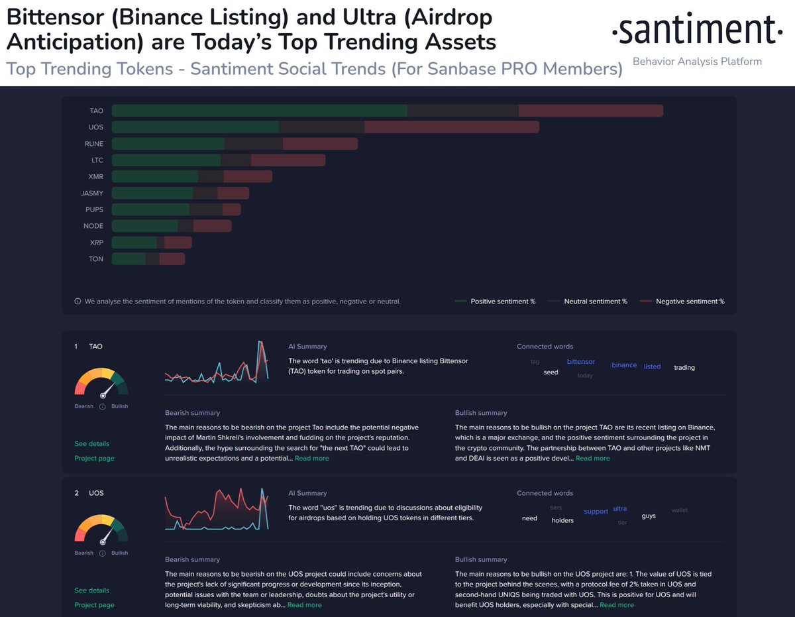Select the NODE label in chart
This screenshot has height=617, width=795.
point(93,226)
